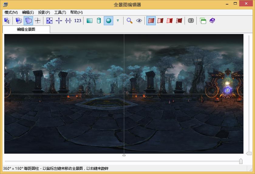Click the straighten panorama icon
The width and height of the screenshot is (255, 174).
click(x=68, y=21)
